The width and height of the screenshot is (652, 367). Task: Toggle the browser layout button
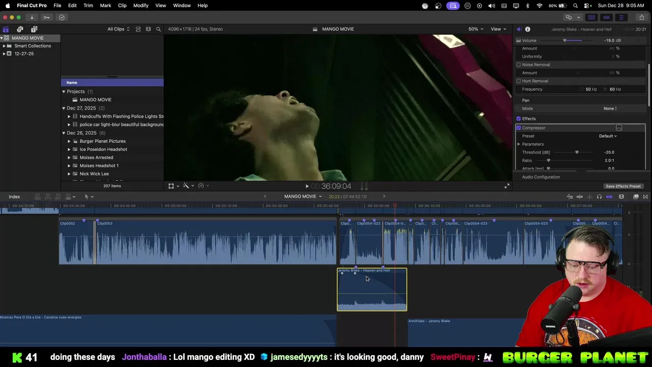pyautogui.click(x=591, y=17)
